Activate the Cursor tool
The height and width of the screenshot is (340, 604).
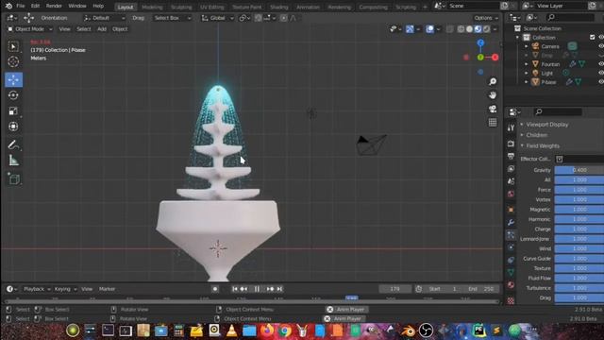tap(13, 61)
